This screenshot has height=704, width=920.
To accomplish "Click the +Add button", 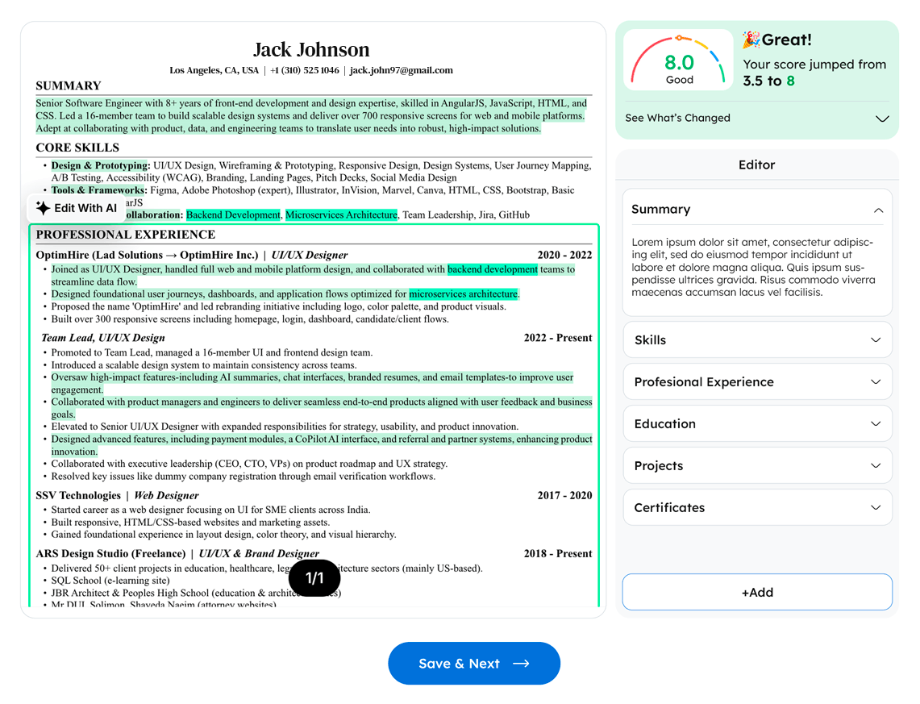I will 757,593.
